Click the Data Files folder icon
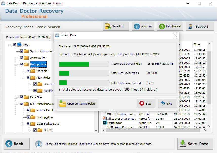 pyautogui.click(x=26, y=97)
